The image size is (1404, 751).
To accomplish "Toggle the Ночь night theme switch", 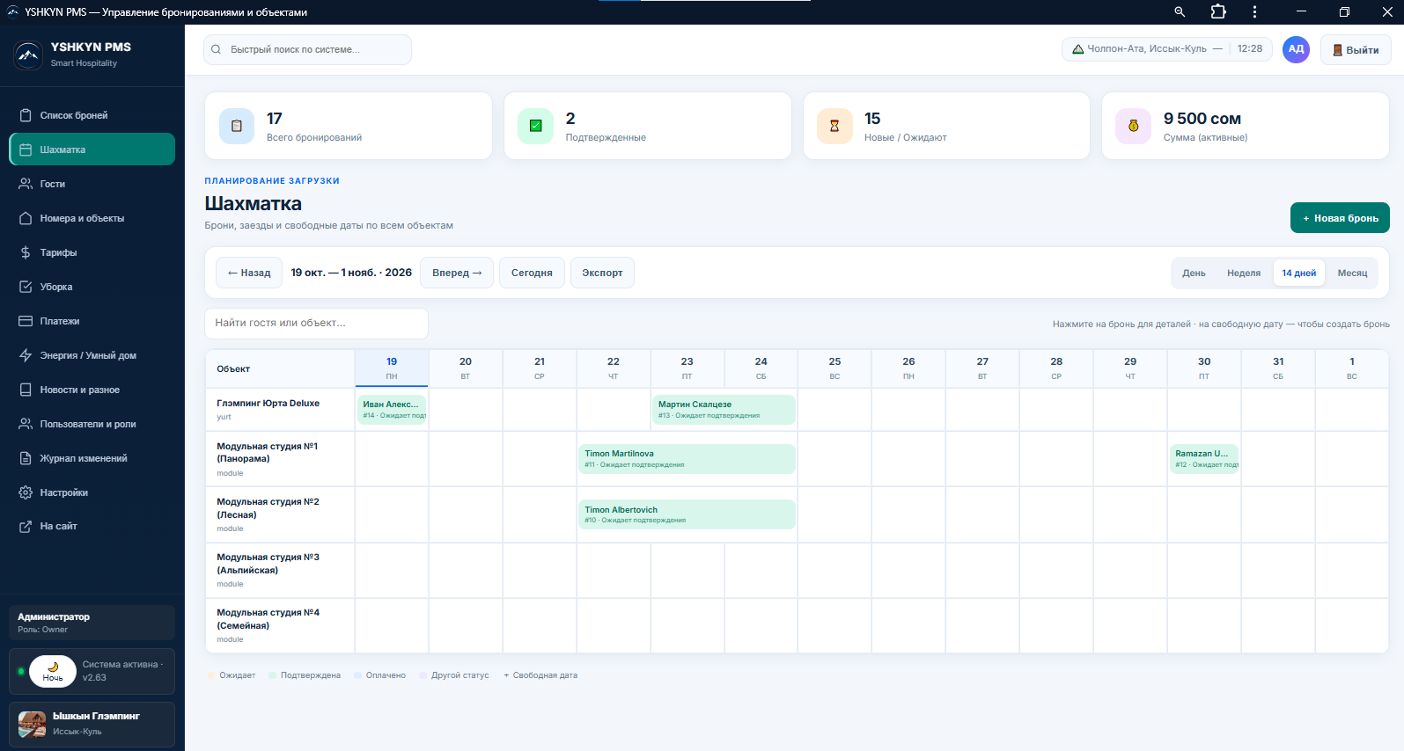I will coord(53,672).
